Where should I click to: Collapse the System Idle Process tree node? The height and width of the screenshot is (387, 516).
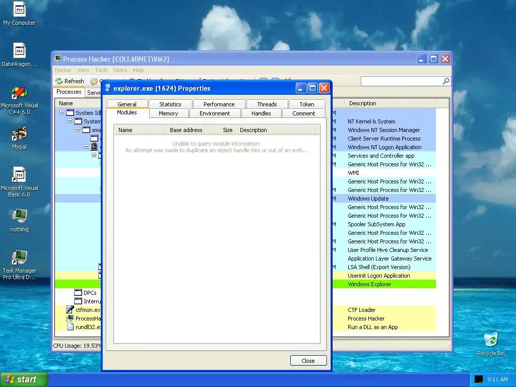(x=61, y=112)
